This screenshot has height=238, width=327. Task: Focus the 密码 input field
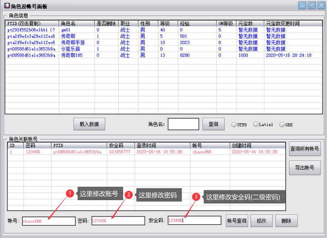(118, 221)
